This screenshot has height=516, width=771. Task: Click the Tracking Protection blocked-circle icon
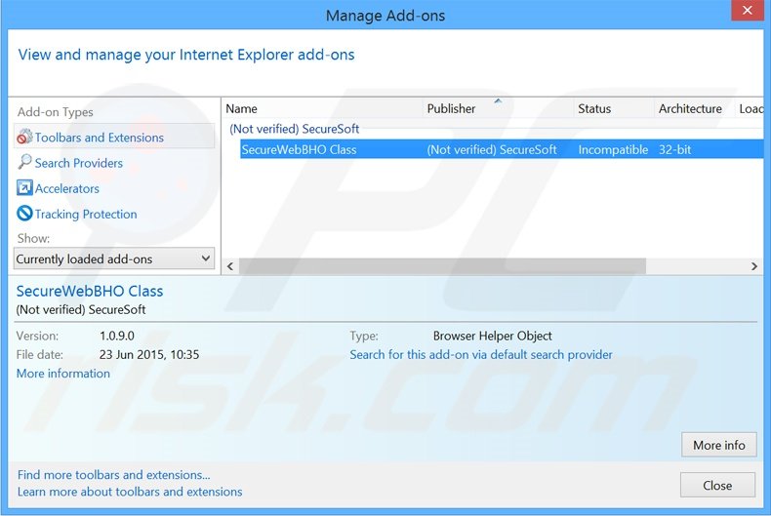pyautogui.click(x=24, y=214)
